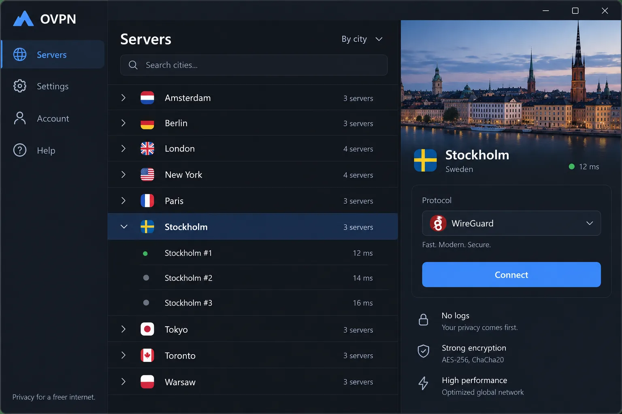Click the Netherlands flag beside Amsterdam
The height and width of the screenshot is (414, 622).
147,98
